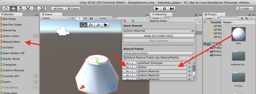Open the Shaded draw mode dropdown

coord(55,18)
